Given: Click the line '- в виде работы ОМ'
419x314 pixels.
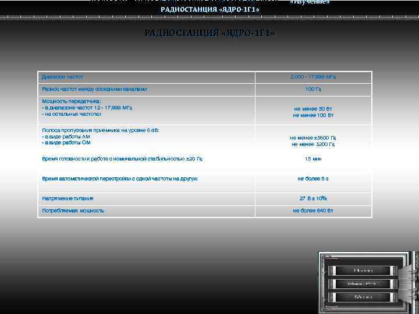Looking at the screenshot, I should point(66,142).
